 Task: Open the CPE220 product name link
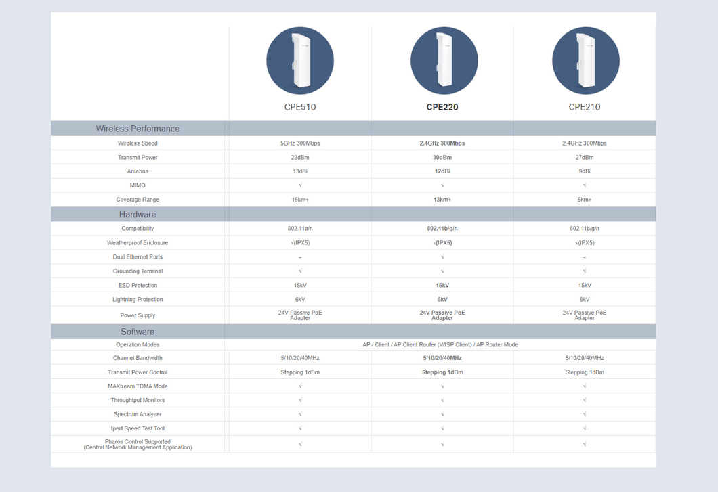[442, 107]
